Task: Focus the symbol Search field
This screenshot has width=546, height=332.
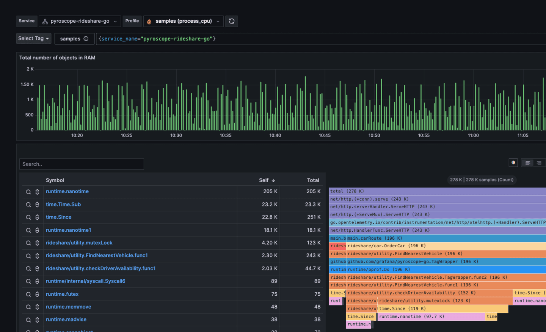Action: coord(82,164)
